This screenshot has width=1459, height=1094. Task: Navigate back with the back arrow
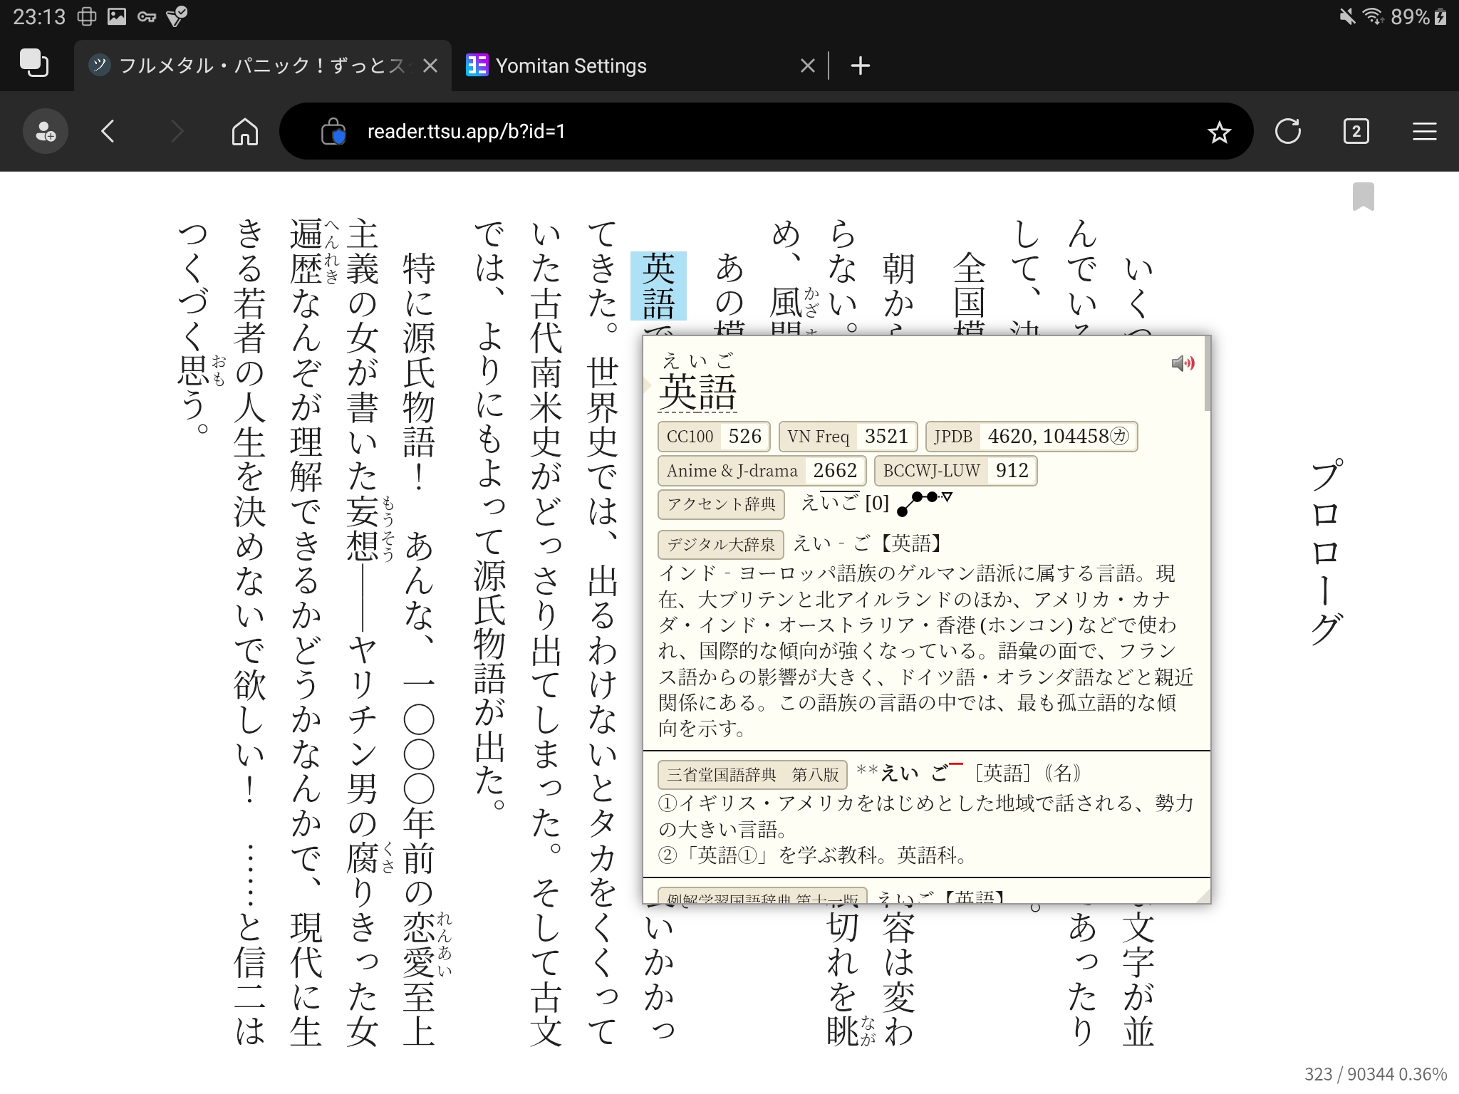click(x=108, y=131)
